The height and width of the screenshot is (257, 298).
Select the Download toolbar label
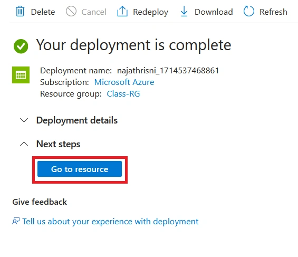214,12
